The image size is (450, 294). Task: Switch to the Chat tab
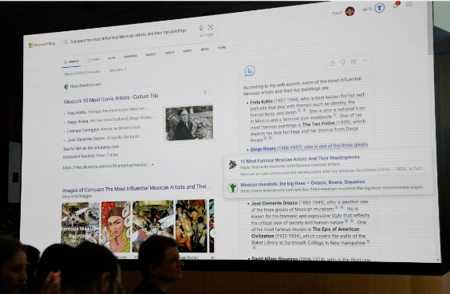point(93,60)
